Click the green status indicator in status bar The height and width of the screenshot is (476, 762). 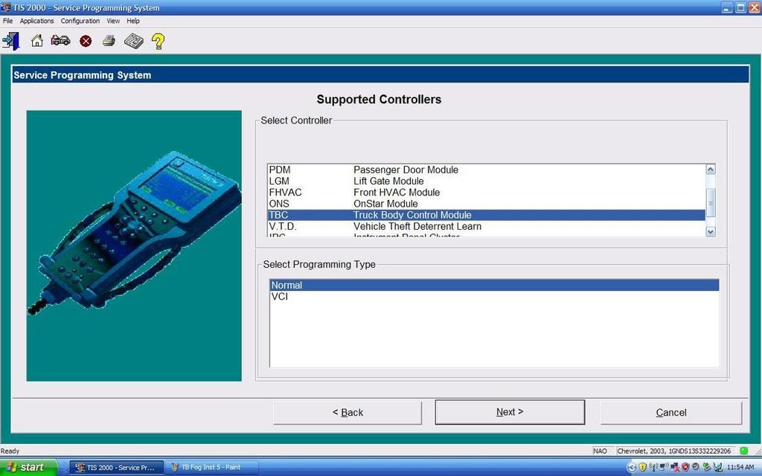[743, 451]
